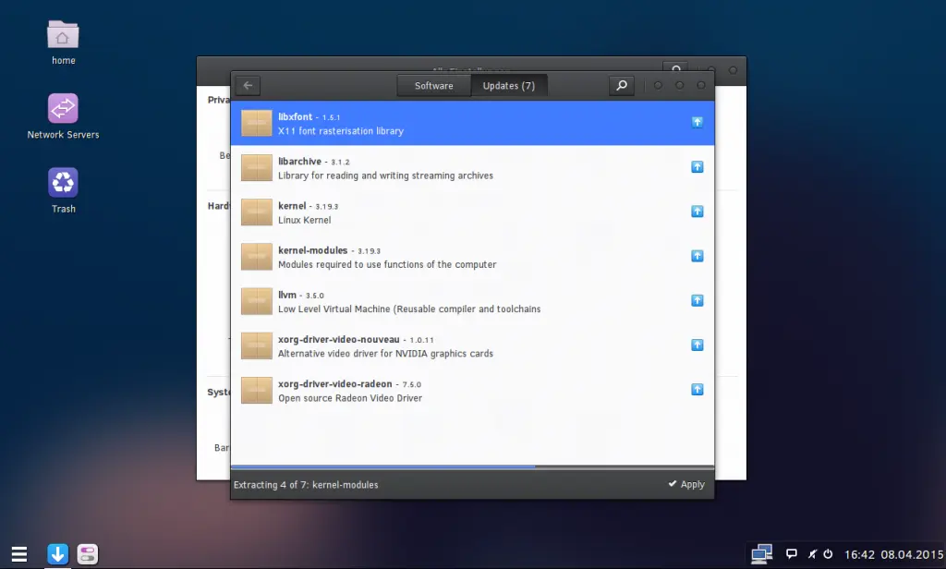This screenshot has width=946, height=569.
Task: Click the software center icon in the taskbar
Action: pyautogui.click(x=87, y=553)
